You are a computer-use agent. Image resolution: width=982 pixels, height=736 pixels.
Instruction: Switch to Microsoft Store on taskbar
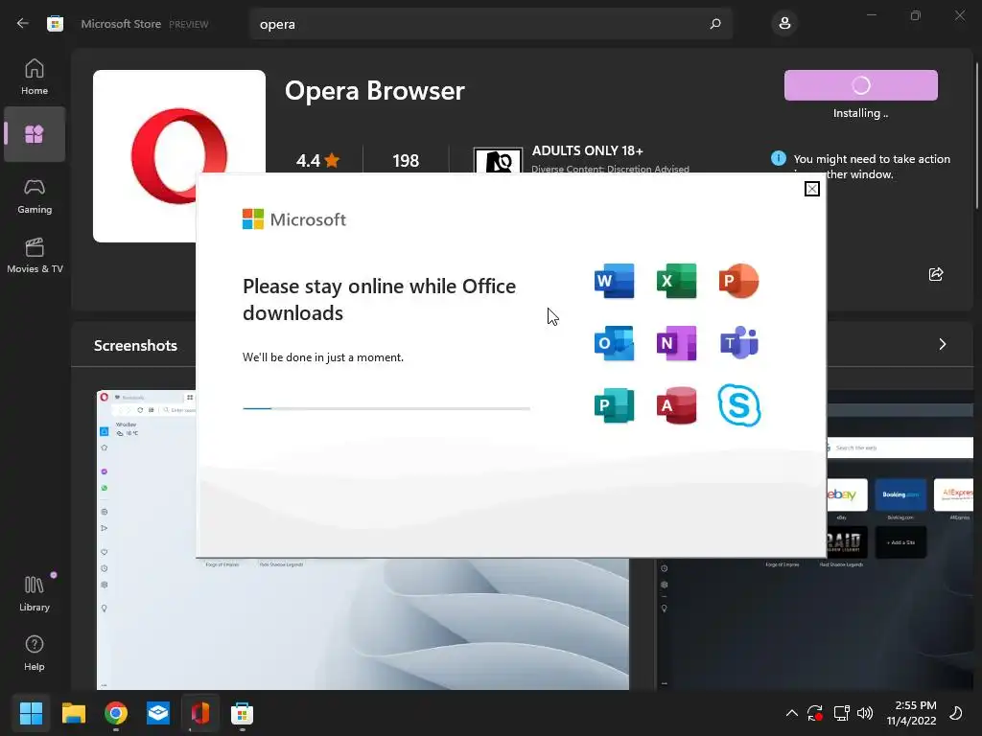(242, 713)
